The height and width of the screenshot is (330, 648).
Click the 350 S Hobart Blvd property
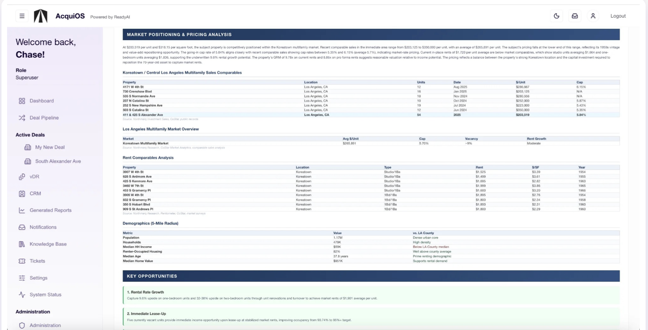tap(136, 205)
